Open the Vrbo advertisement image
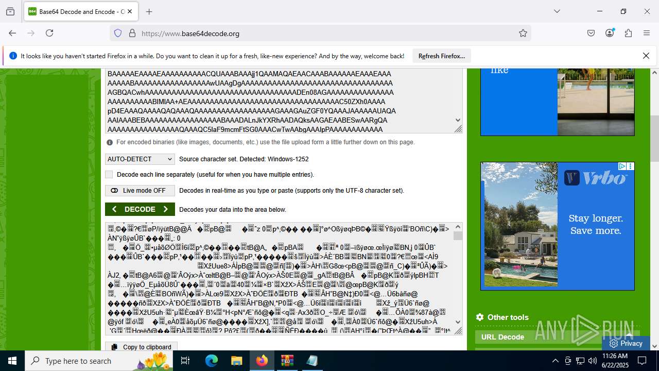659x371 pixels. 557,226
